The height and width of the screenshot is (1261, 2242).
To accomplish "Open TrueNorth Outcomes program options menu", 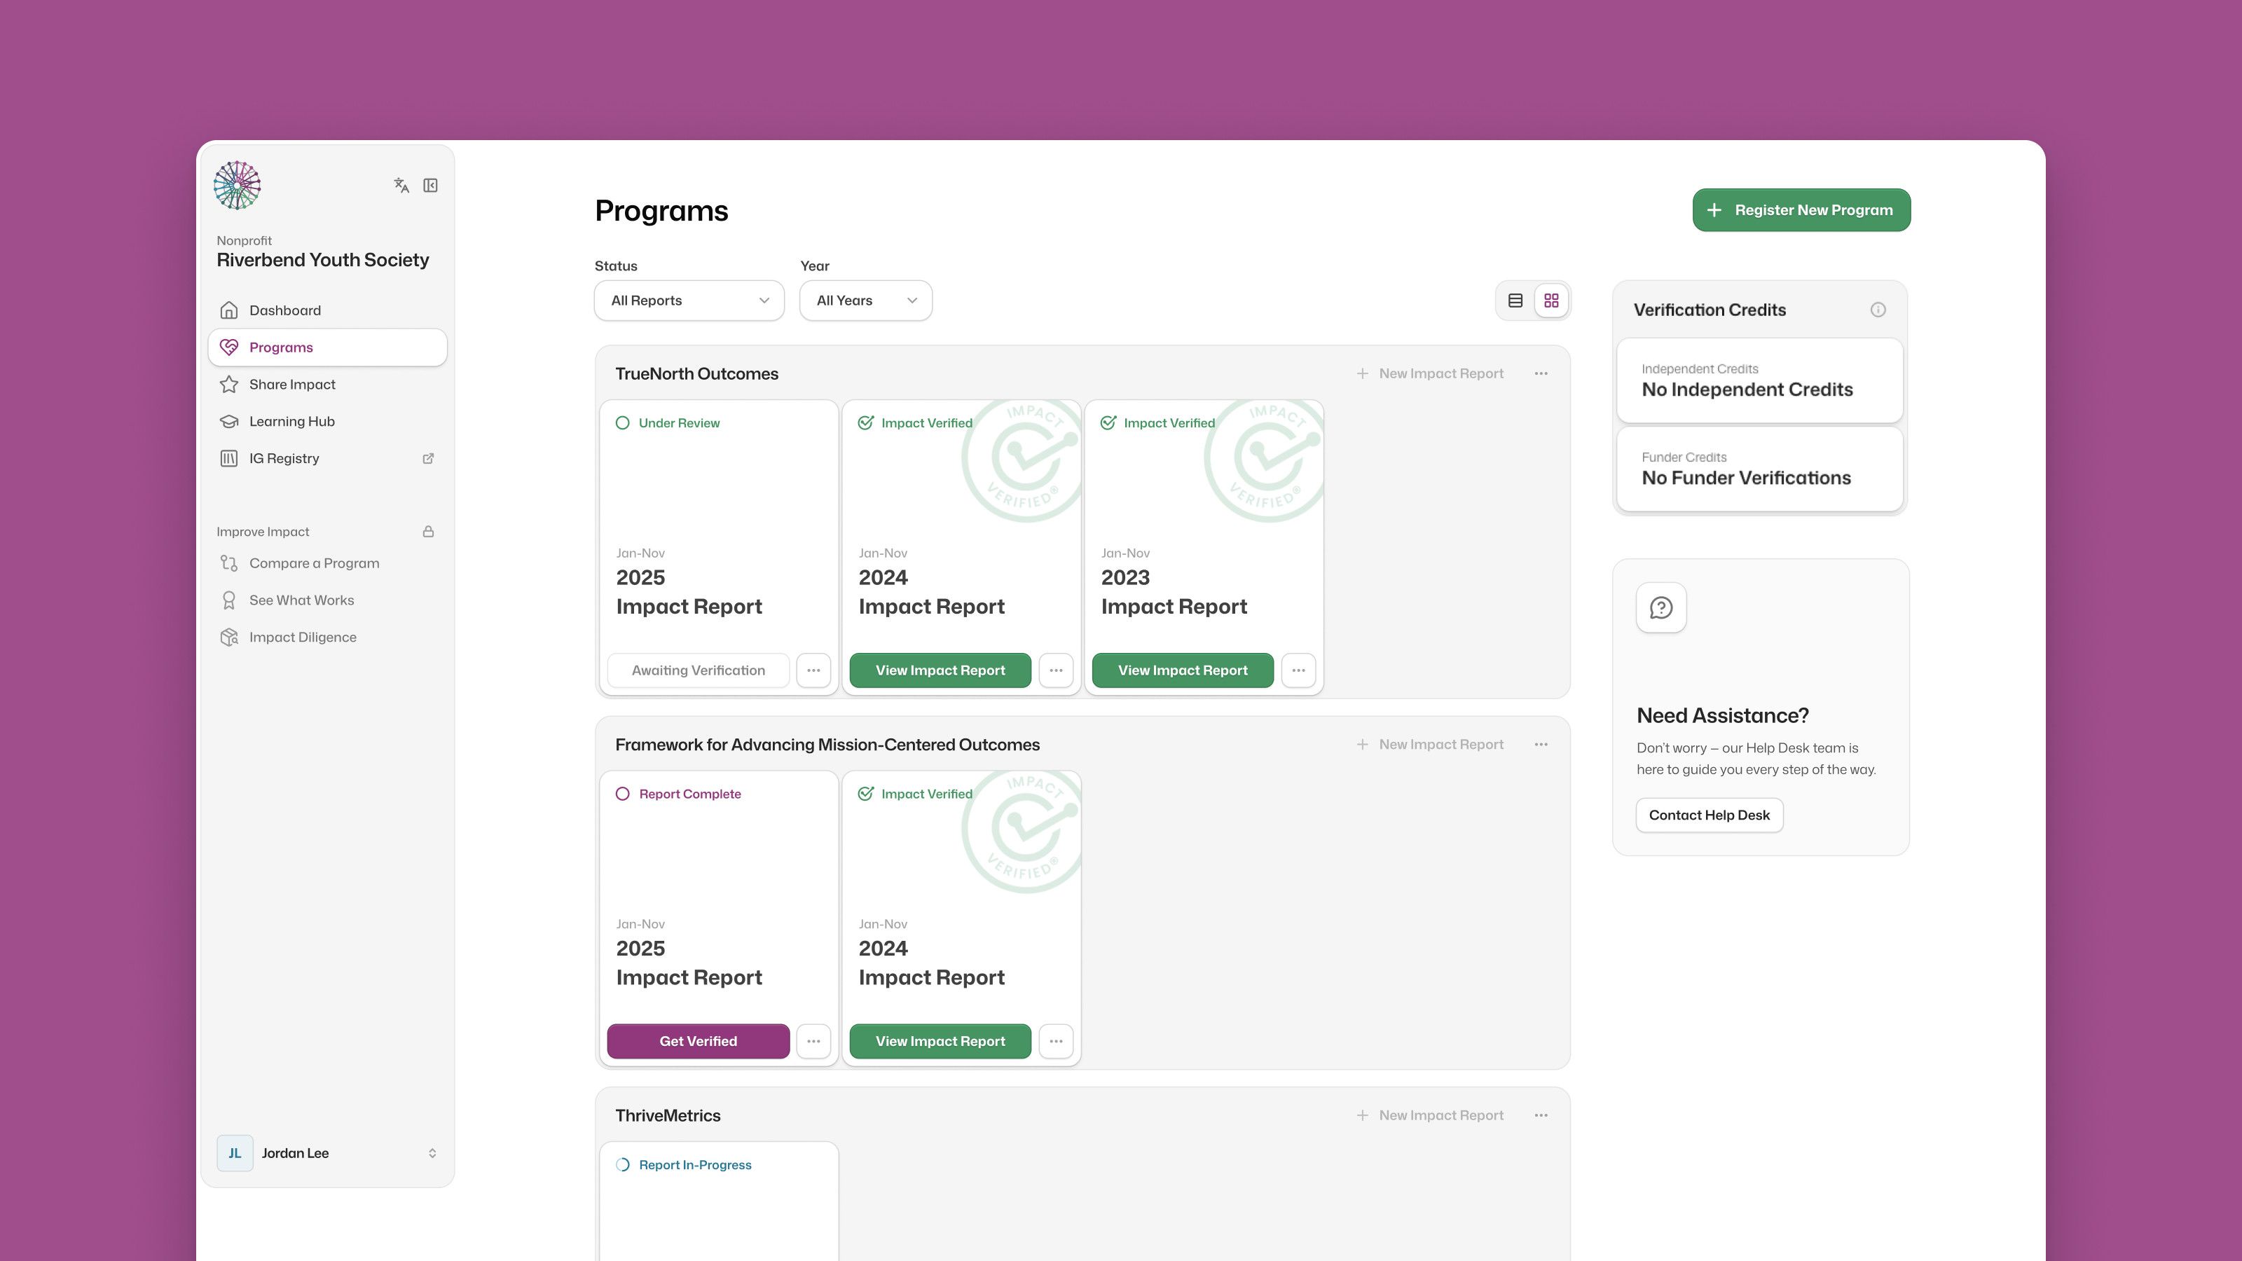I will click(1541, 373).
